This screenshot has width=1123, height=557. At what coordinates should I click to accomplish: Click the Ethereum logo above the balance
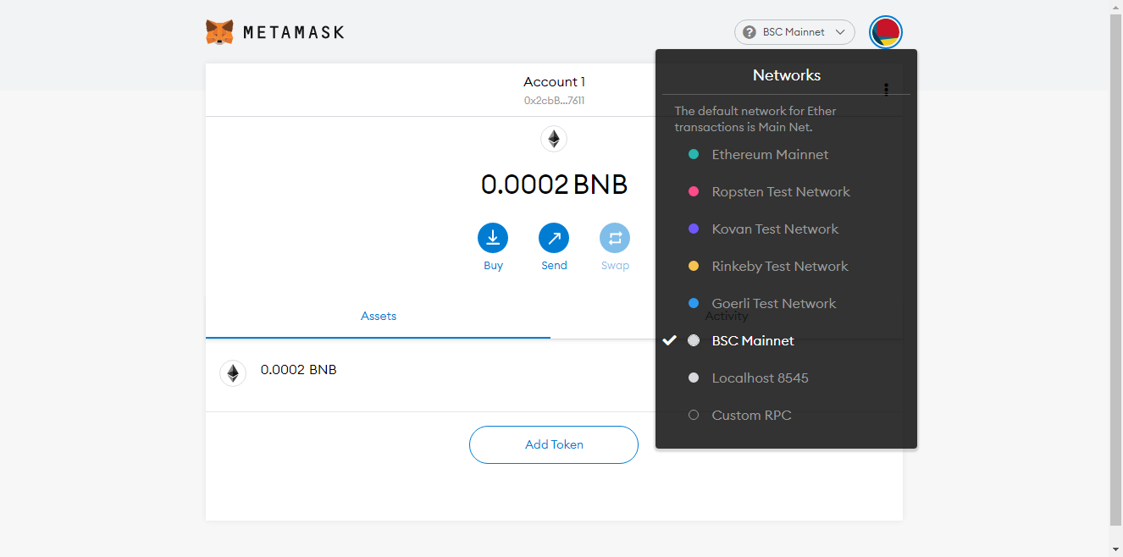pos(554,138)
